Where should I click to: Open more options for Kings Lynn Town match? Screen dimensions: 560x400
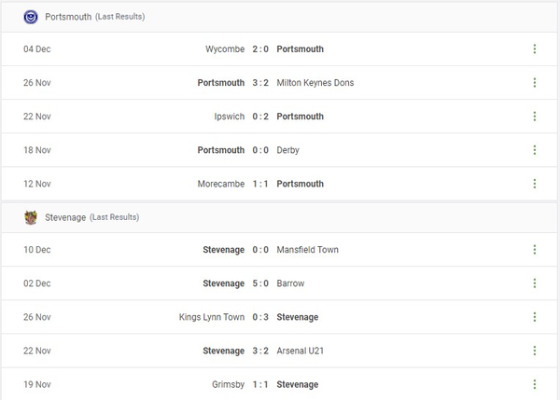click(535, 317)
